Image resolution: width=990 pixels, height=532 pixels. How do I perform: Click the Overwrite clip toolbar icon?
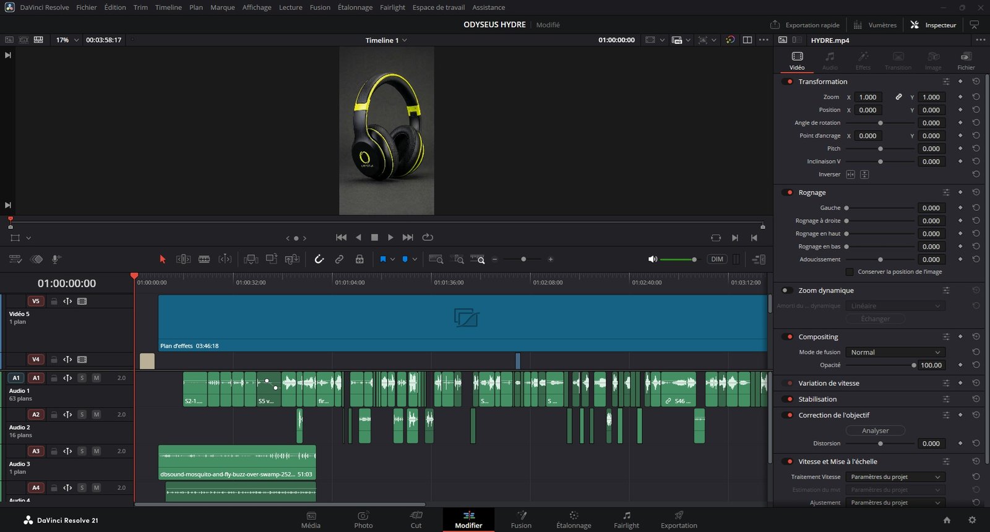tap(272, 259)
